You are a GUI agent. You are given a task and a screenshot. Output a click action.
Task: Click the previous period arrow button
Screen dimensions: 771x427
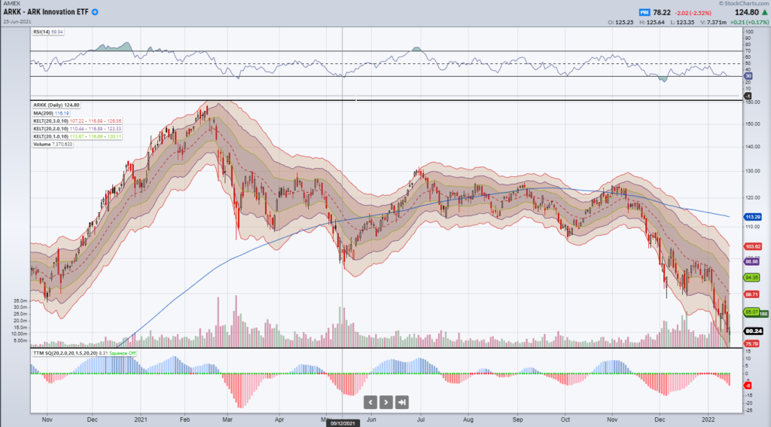click(x=370, y=402)
